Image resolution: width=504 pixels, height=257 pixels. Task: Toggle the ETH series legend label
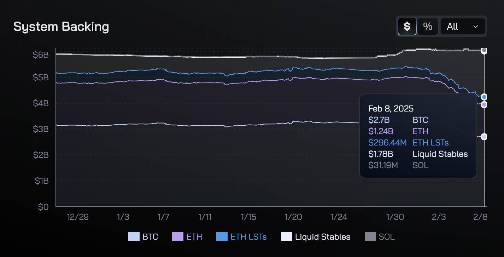[x=194, y=237]
